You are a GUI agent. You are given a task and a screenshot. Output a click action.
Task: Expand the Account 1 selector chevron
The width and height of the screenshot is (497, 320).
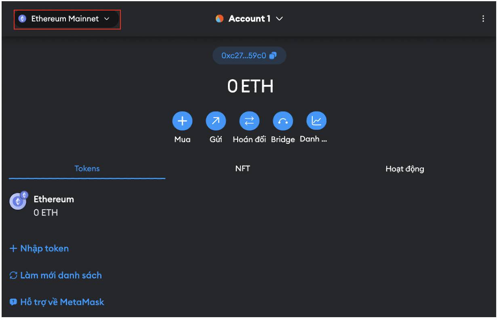279,19
